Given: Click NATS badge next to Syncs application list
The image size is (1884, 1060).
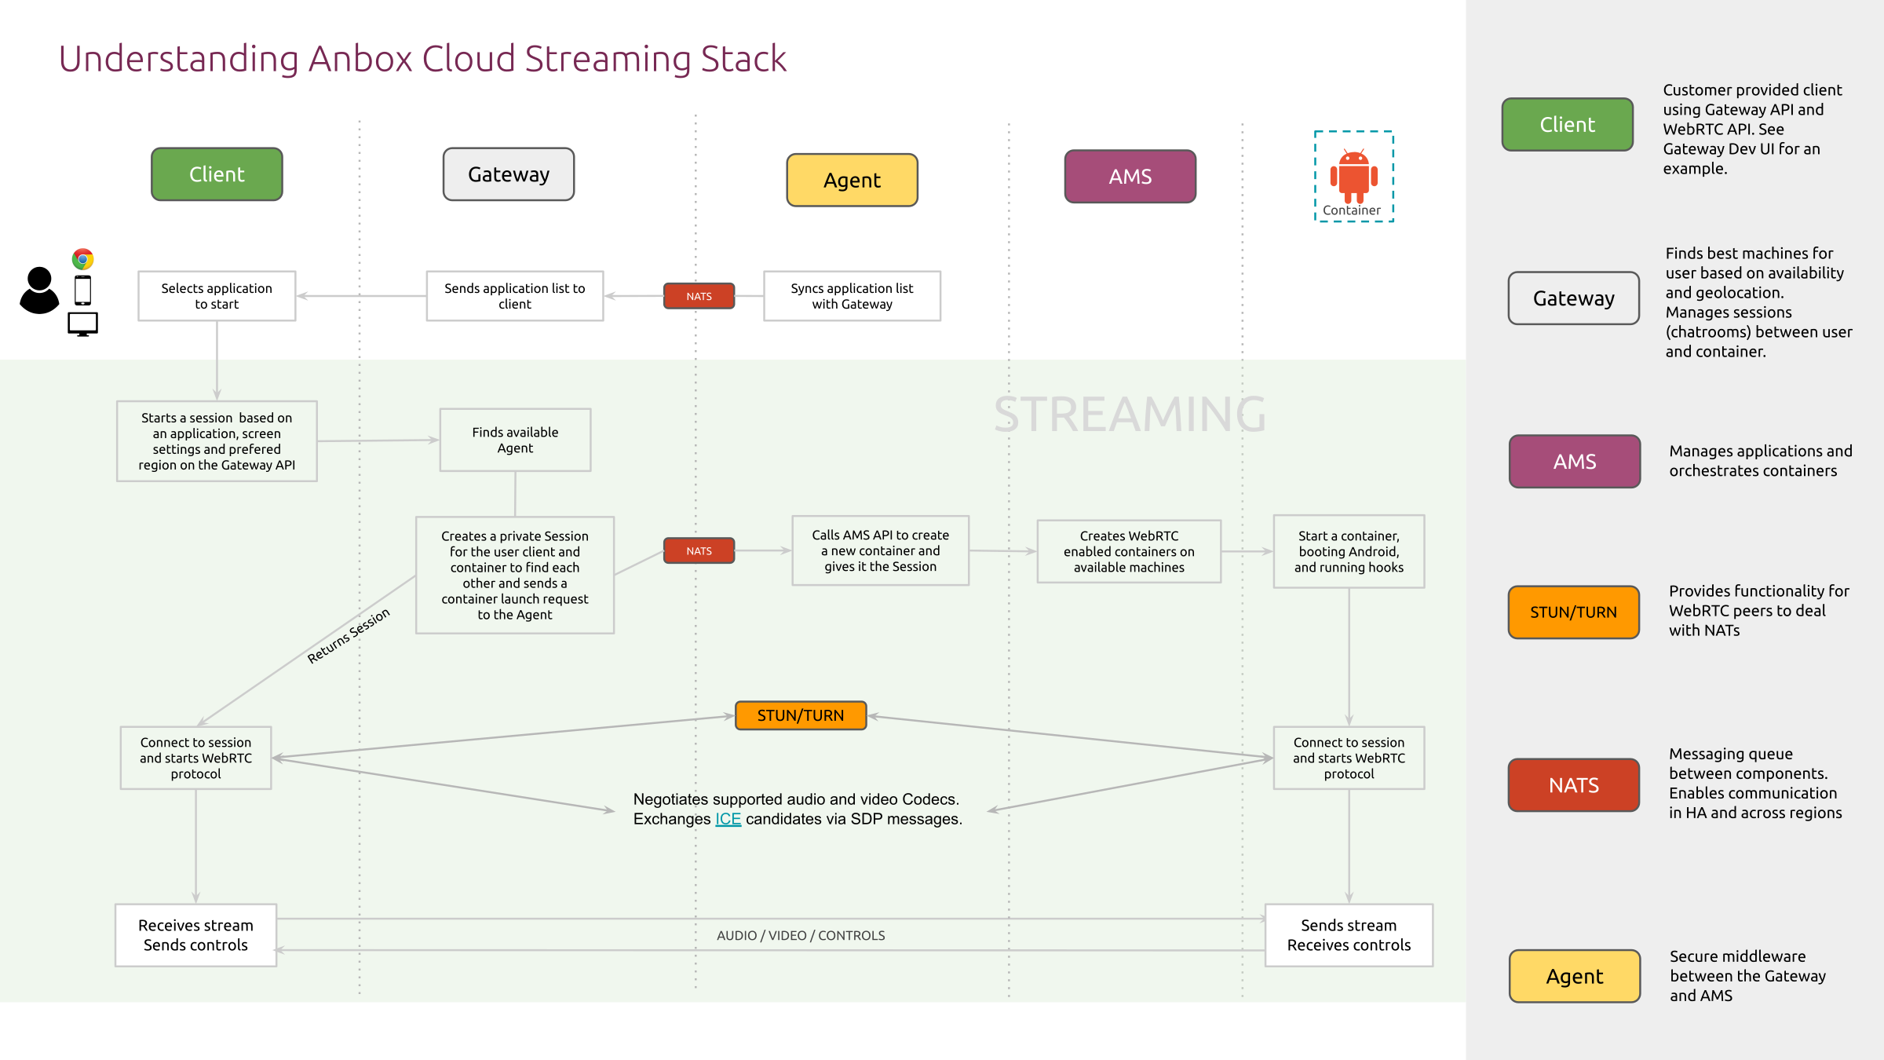Looking at the screenshot, I should (699, 296).
